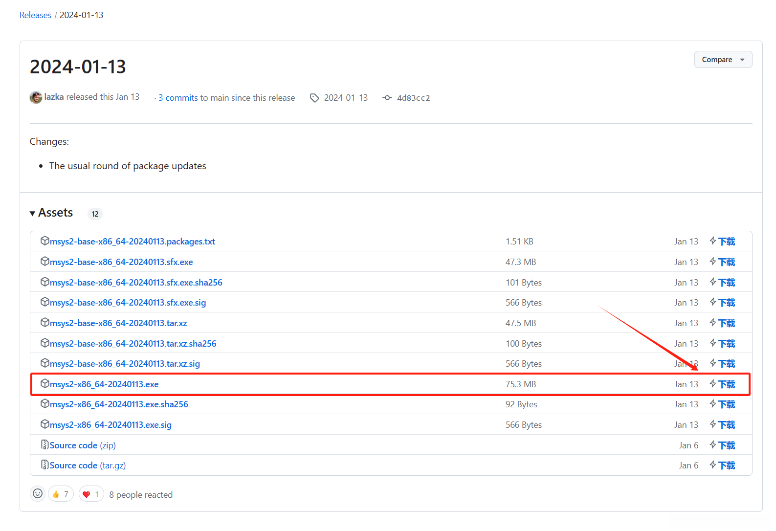Click the tag icon beside 2024-01-13
This screenshot has width=776, height=531.
click(314, 98)
